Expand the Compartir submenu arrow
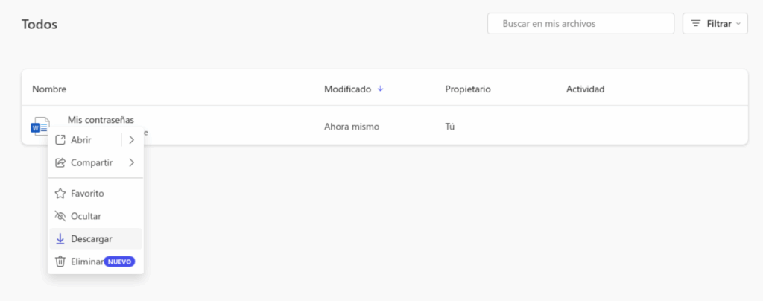The width and height of the screenshot is (763, 301). (131, 162)
